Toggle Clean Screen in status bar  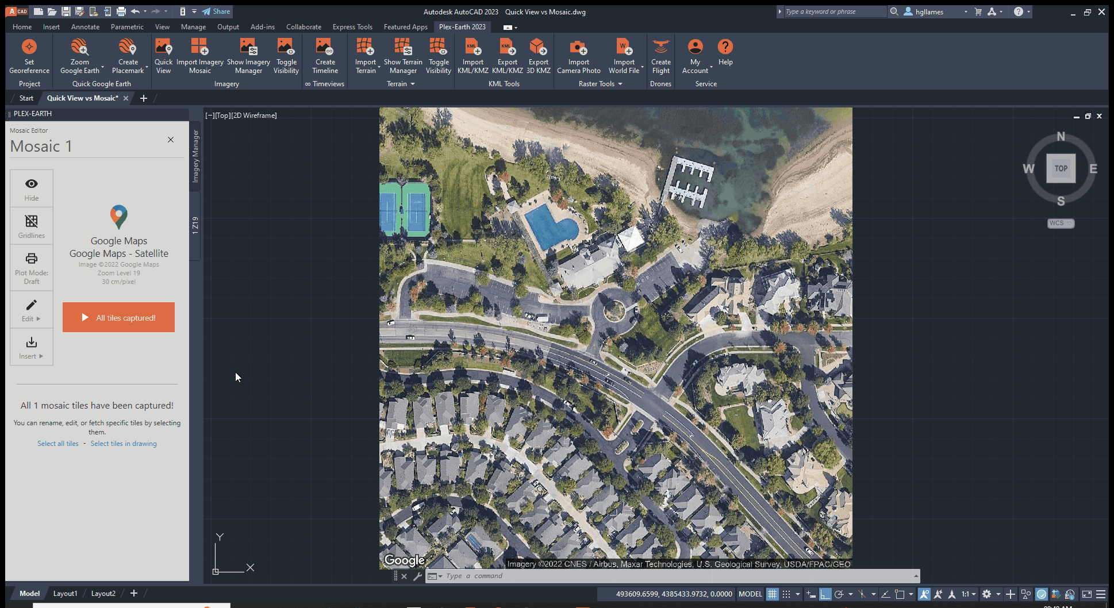click(1086, 594)
